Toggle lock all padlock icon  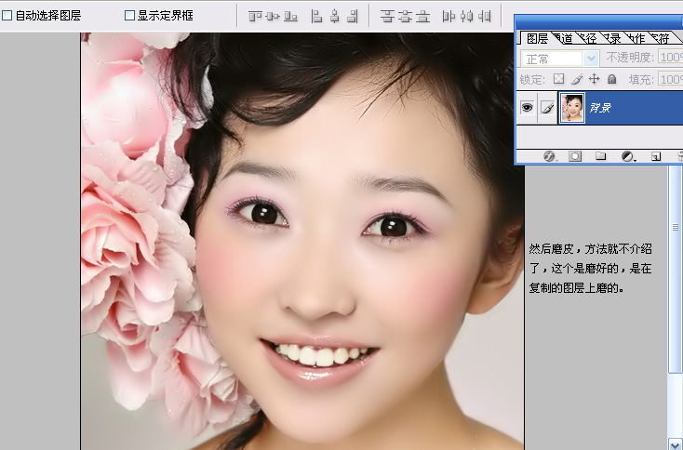pyautogui.click(x=612, y=79)
